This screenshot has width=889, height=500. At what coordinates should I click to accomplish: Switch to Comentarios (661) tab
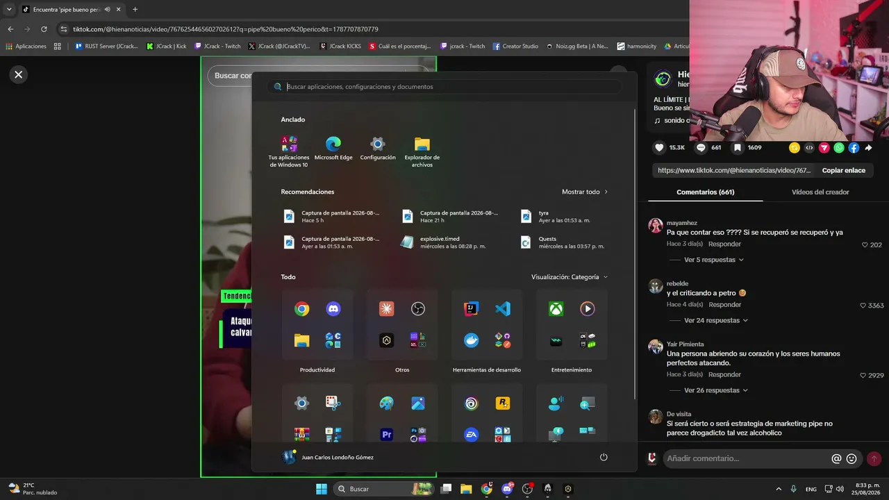tap(705, 192)
